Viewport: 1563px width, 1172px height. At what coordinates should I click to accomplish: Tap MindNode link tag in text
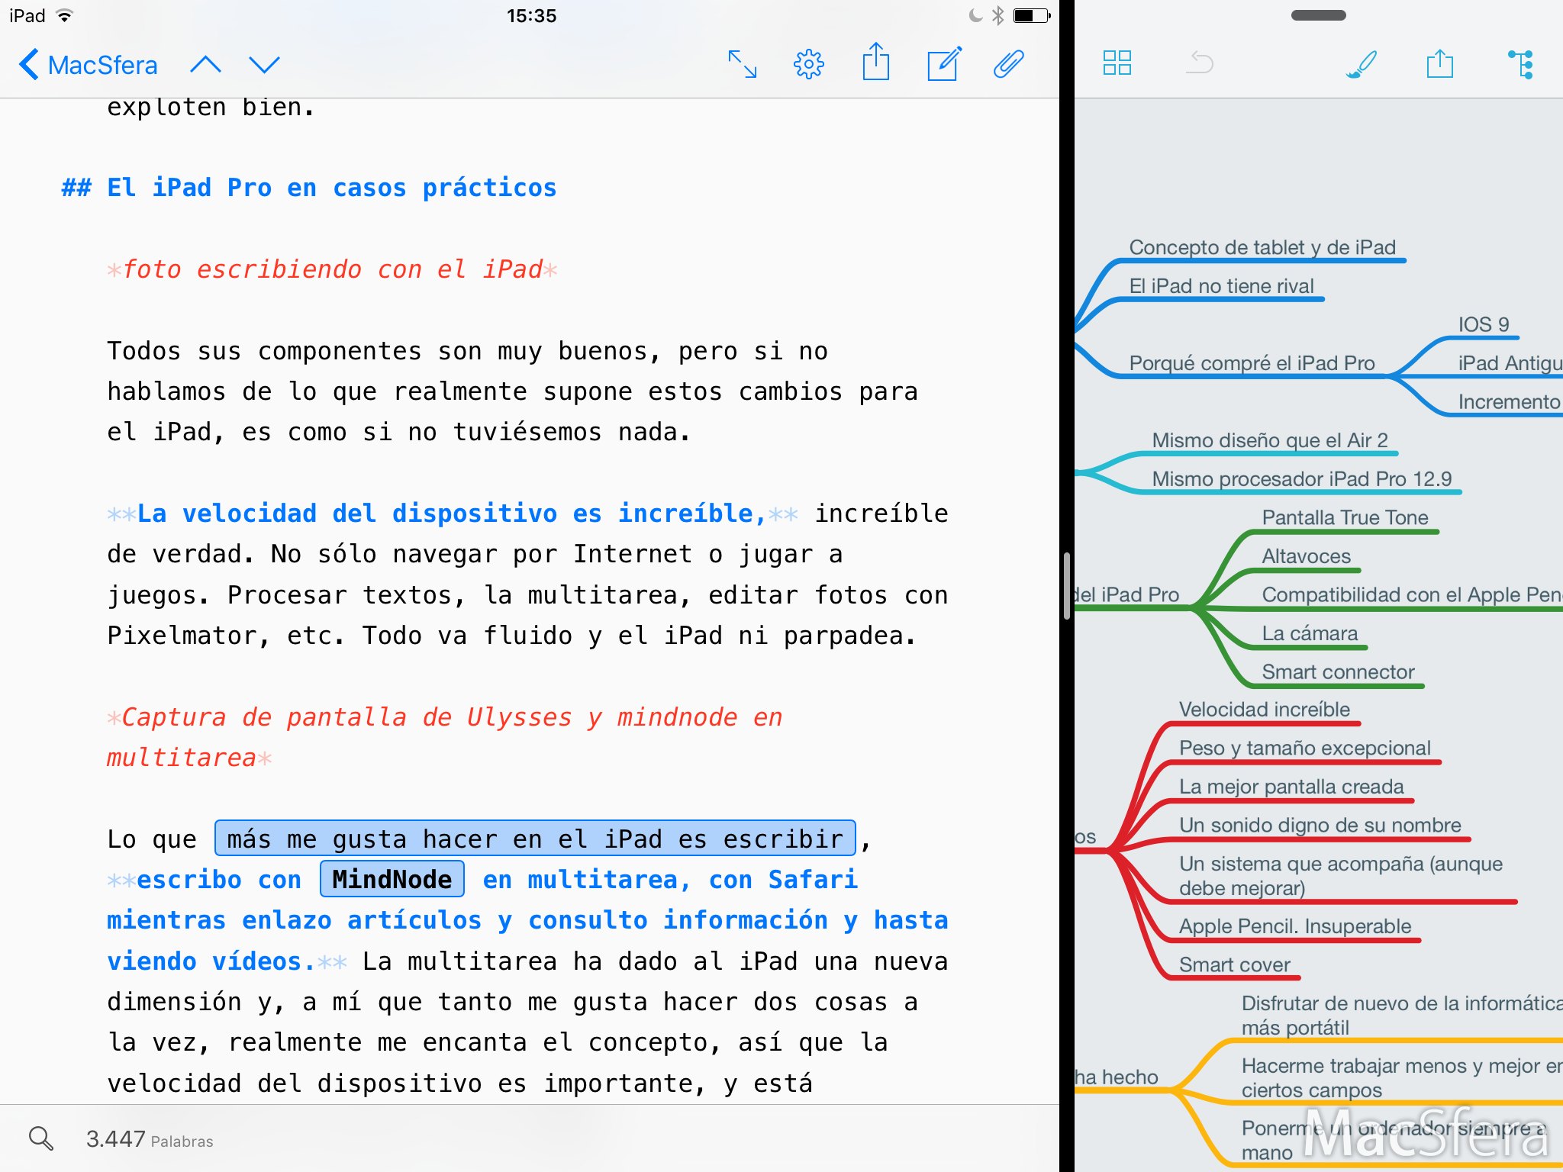[392, 879]
